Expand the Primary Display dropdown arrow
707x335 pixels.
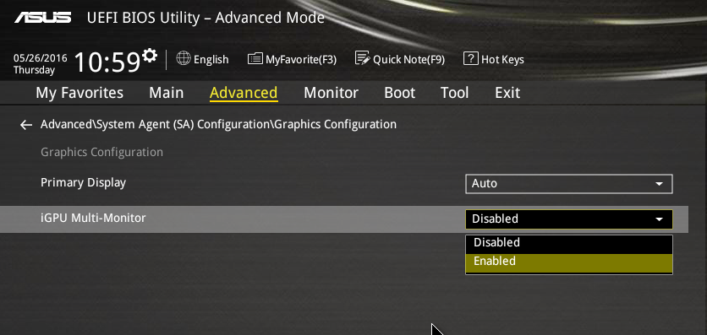coord(659,184)
